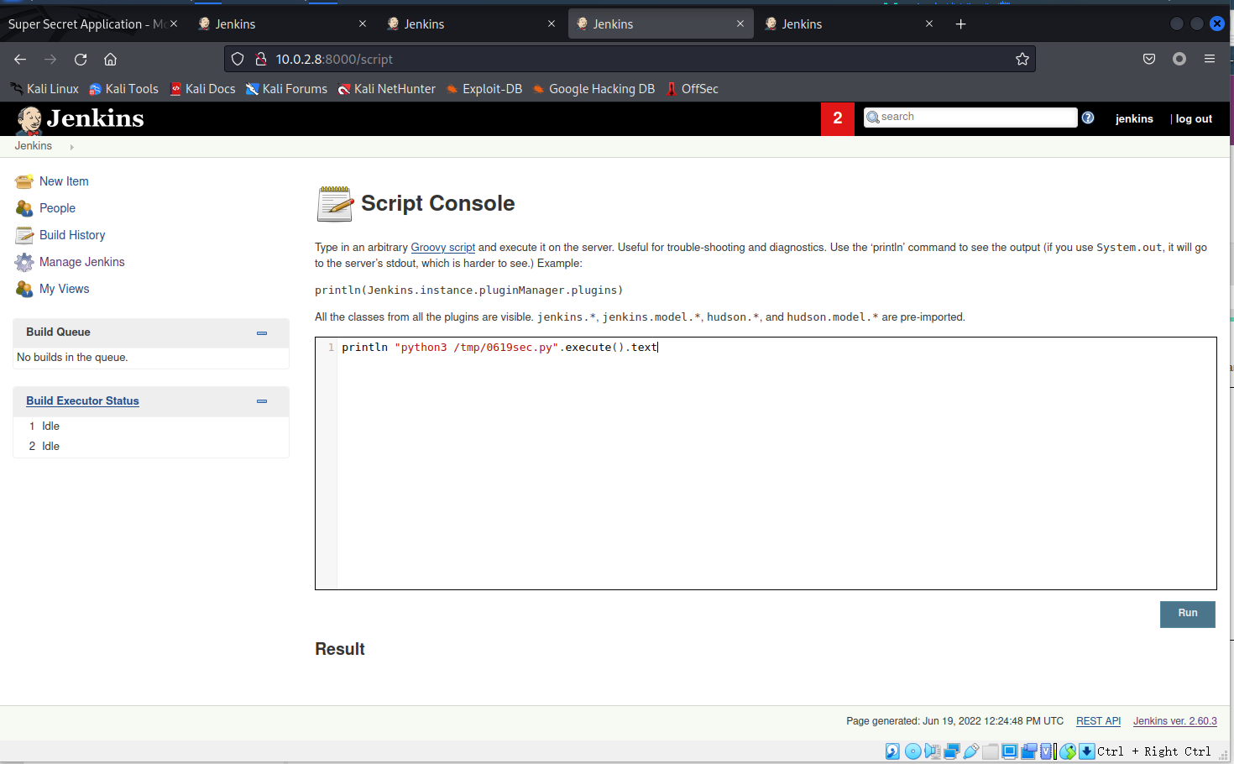
Task: Click the VirtualBox network status icon
Action: 952,751
